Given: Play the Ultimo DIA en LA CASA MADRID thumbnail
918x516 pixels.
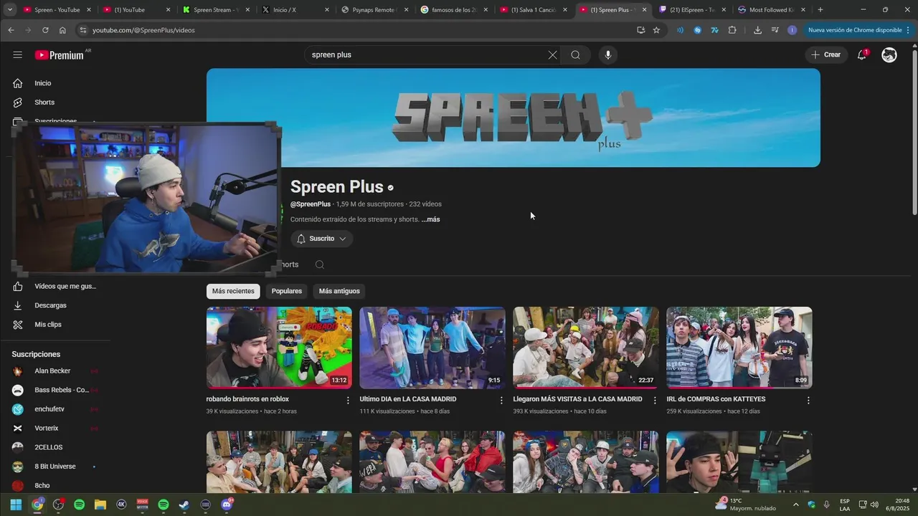Looking at the screenshot, I should point(432,348).
